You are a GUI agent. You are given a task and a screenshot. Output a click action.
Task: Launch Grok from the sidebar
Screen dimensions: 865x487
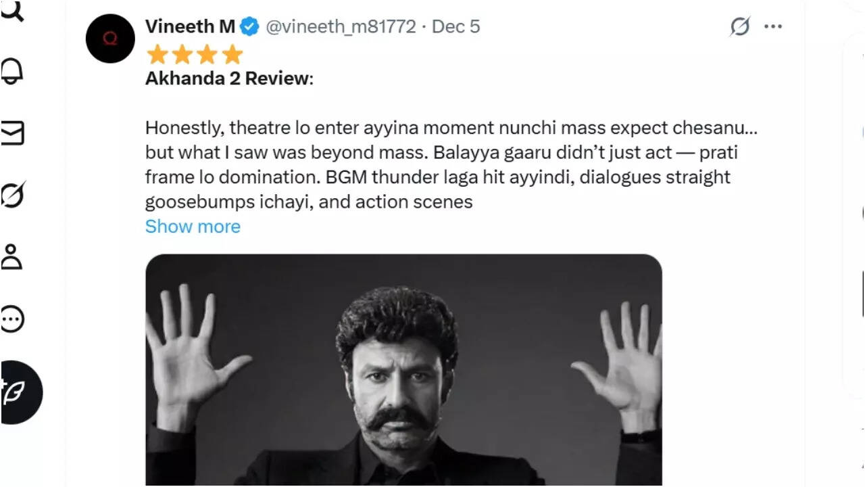[12, 196]
